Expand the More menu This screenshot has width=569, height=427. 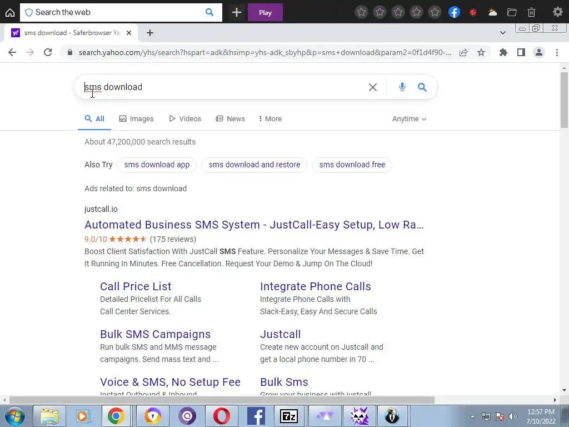click(x=271, y=119)
